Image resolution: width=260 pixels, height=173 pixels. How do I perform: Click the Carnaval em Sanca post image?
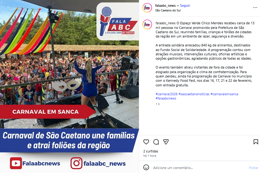pos(70,87)
